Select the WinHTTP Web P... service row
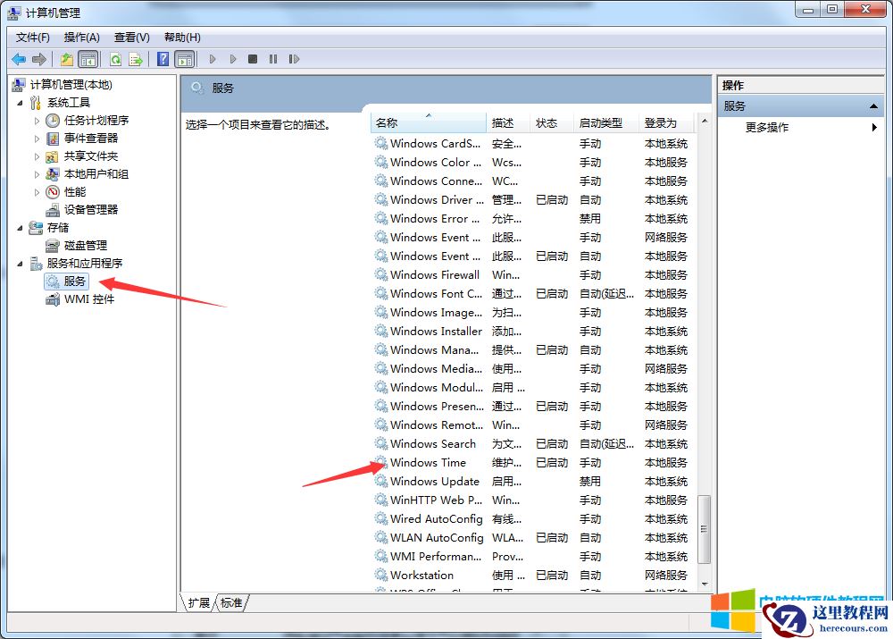The width and height of the screenshot is (893, 639). click(x=534, y=500)
